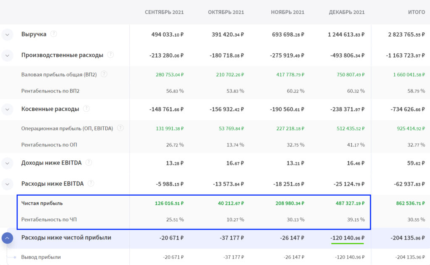Expand the Выручка row
This screenshot has width=430, height=265.
coord(8,34)
